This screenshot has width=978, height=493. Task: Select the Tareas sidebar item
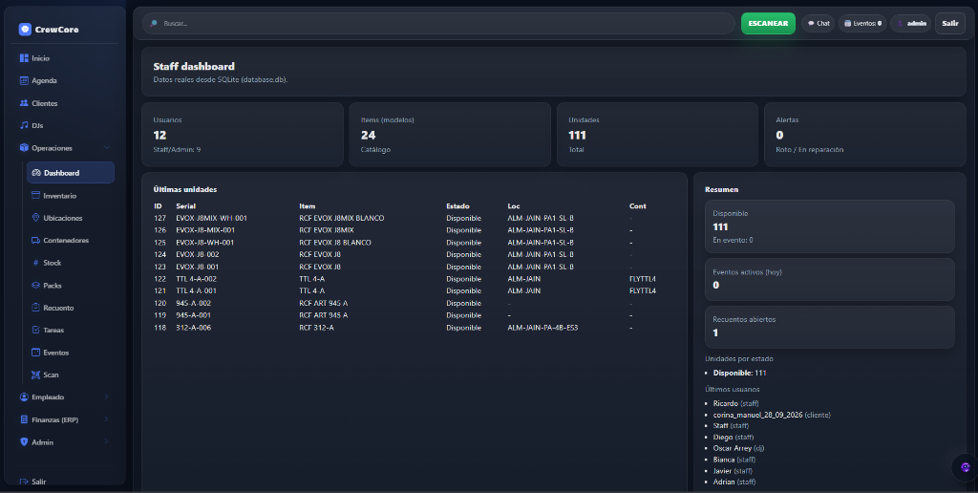click(x=54, y=330)
